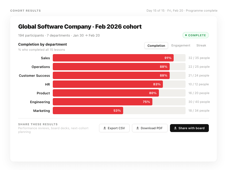Click the 30 / 40 people count
Viewport: 227px width, 170px height.
199,102
